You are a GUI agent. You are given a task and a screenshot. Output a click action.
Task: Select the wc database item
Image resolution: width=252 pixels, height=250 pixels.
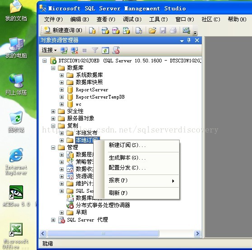[x=78, y=104]
